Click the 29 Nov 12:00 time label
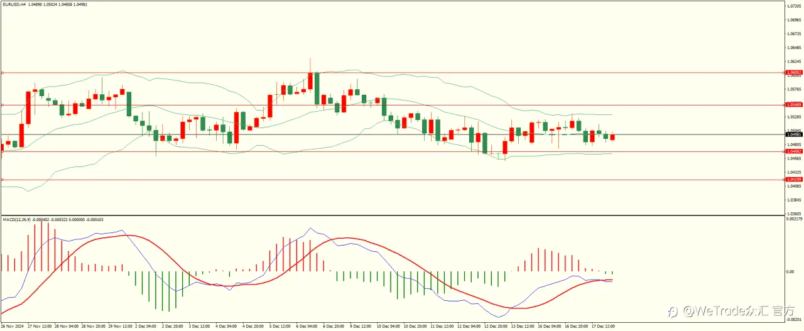This screenshot has width=804, height=331. pos(119,327)
